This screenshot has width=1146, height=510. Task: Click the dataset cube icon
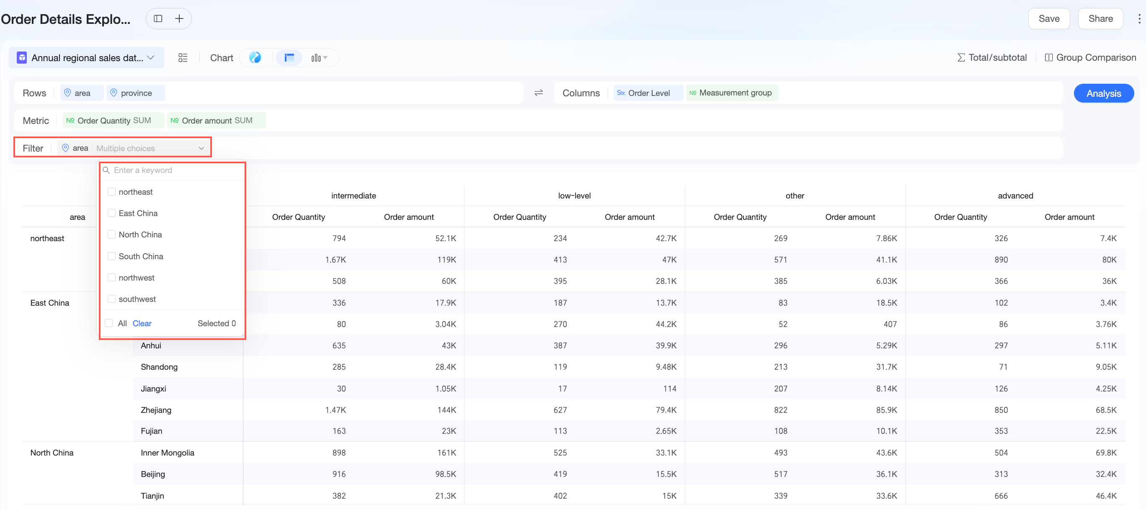22,58
